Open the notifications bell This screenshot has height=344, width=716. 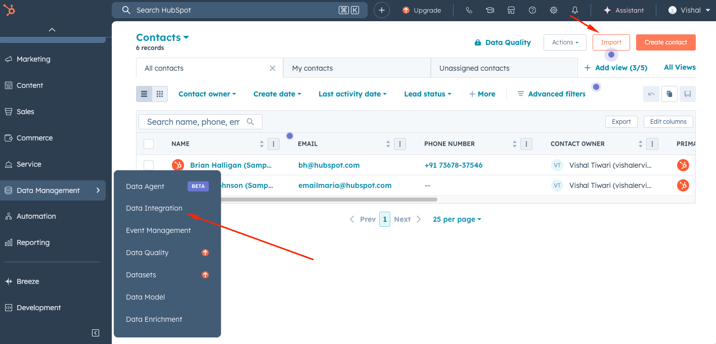[575, 10]
